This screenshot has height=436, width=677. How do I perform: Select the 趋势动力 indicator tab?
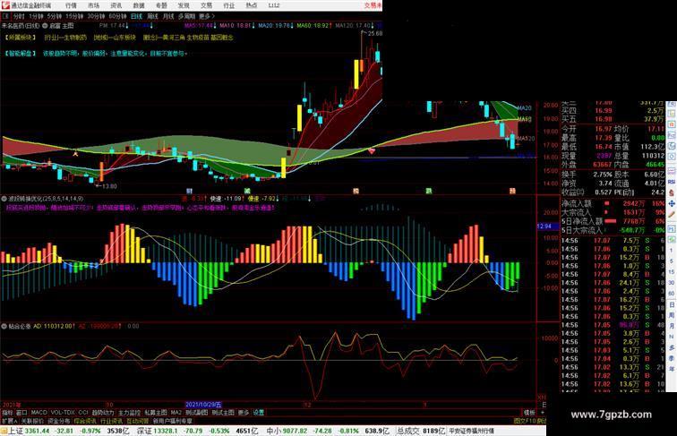103,413
